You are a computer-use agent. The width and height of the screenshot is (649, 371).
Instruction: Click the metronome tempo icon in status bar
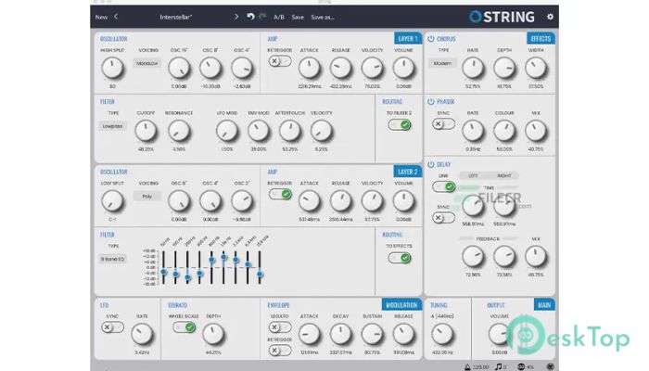(x=467, y=367)
